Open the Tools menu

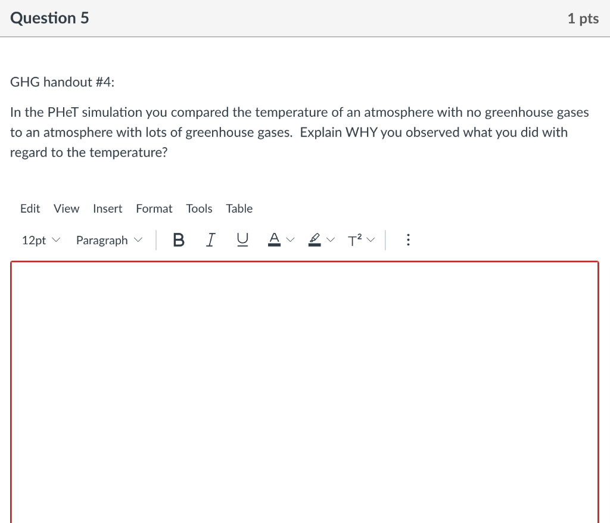point(198,208)
